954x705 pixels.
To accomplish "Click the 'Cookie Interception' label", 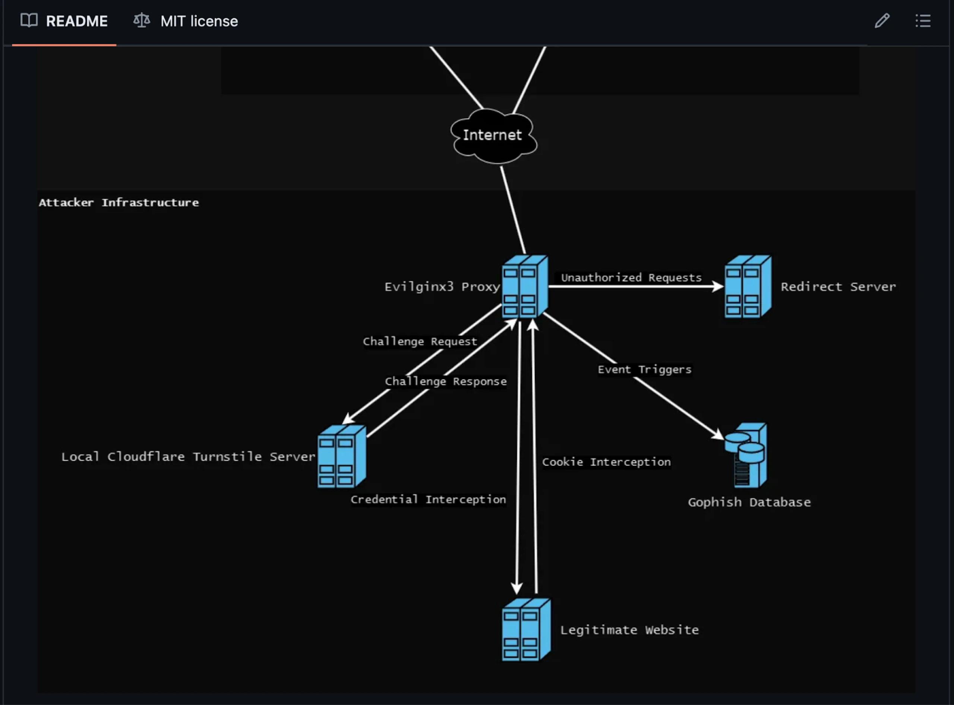I will coord(606,462).
